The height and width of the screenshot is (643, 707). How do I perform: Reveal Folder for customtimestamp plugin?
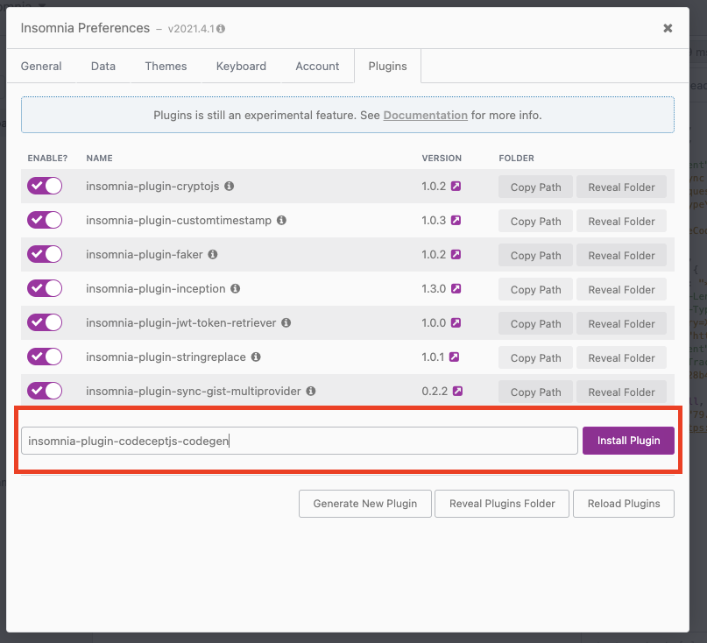click(621, 221)
